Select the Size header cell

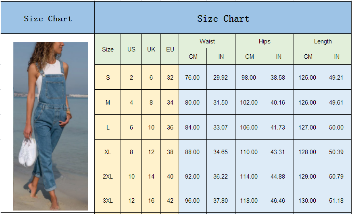pyautogui.click(x=108, y=49)
